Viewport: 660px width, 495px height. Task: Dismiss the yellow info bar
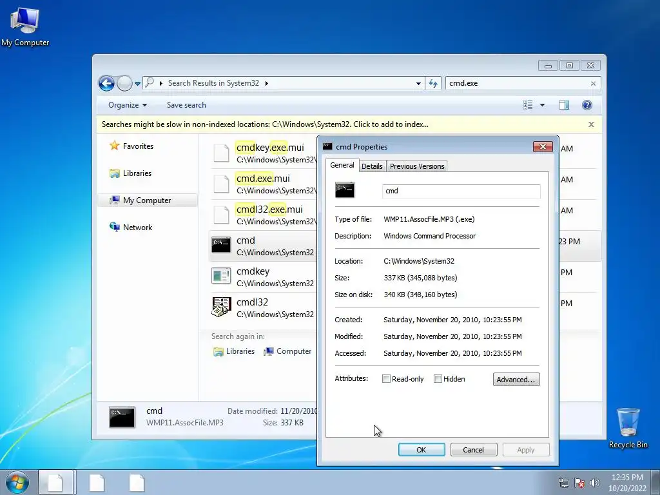[591, 124]
